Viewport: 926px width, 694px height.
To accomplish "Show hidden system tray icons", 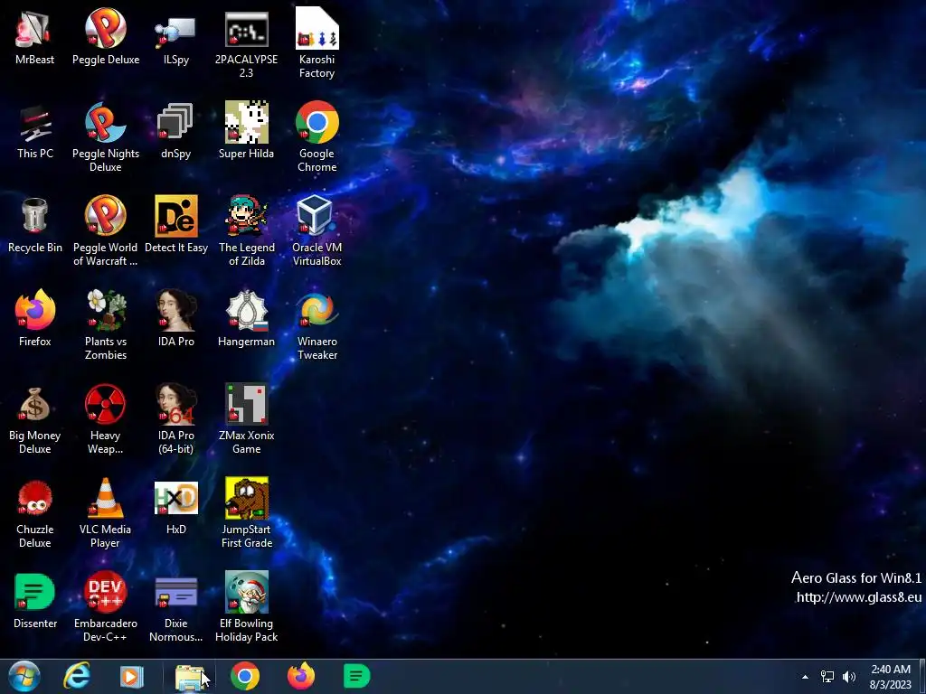I will tap(805, 677).
